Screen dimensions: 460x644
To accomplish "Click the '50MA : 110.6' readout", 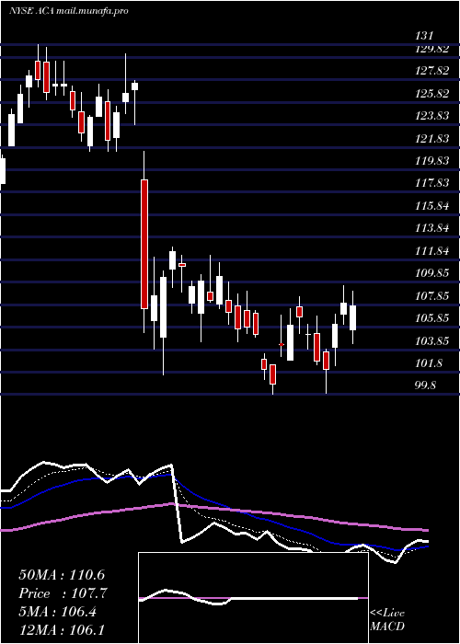I will point(63,575).
